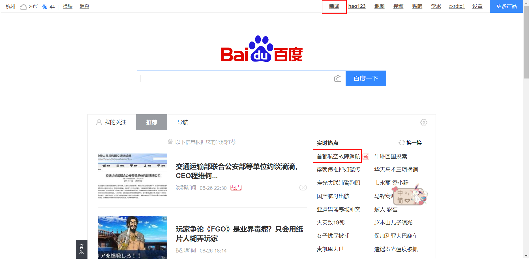Click the 搜狐新闻 source label
This screenshot has height=259, width=529.
[x=186, y=250]
